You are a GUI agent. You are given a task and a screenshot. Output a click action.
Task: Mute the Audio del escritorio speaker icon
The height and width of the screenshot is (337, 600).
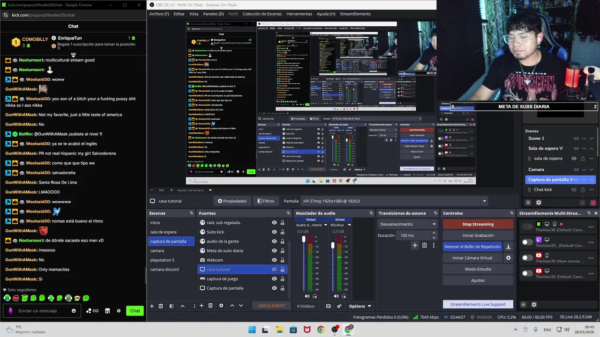coord(307,296)
